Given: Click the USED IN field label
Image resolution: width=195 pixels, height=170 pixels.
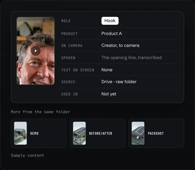Looking at the screenshot, I should [x=69, y=94].
